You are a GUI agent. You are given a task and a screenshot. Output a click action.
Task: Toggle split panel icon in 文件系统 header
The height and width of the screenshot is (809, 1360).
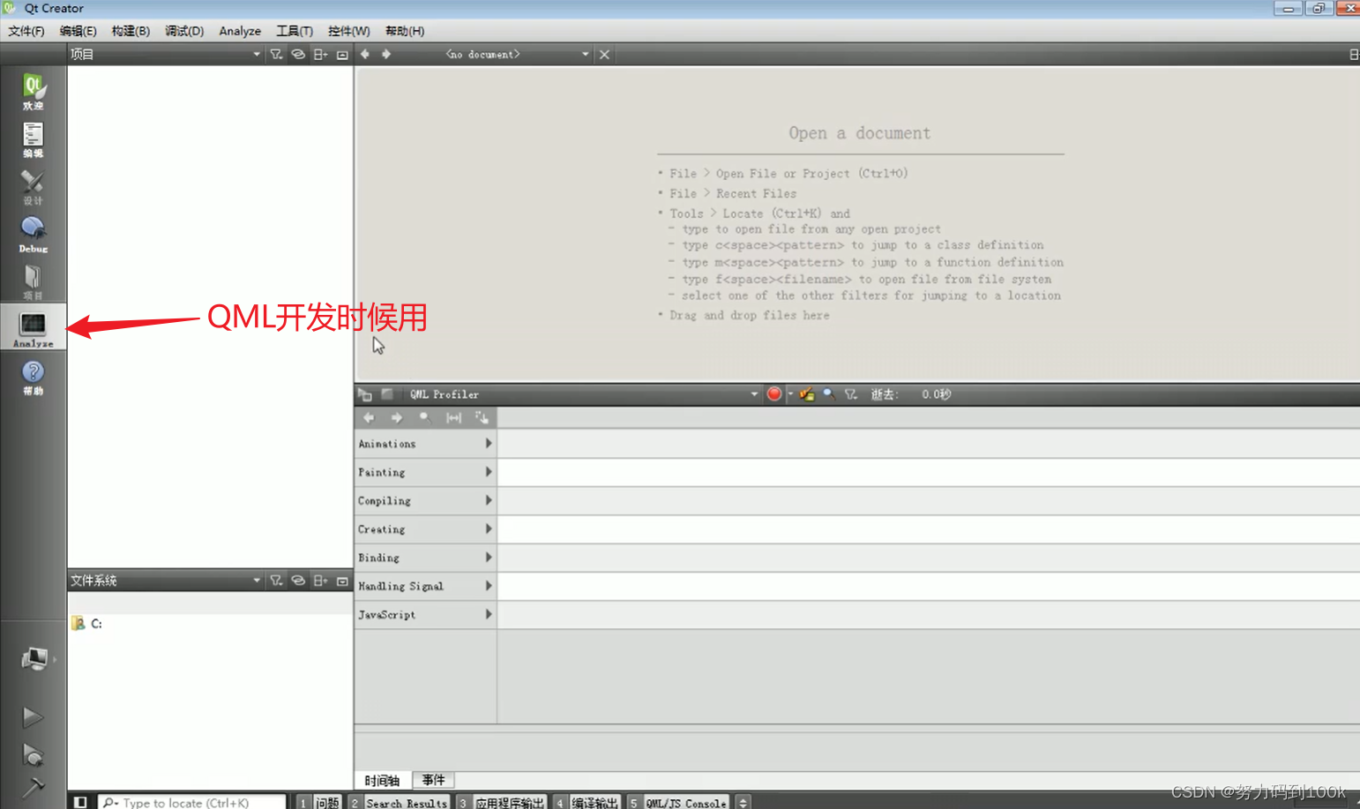[x=320, y=581]
